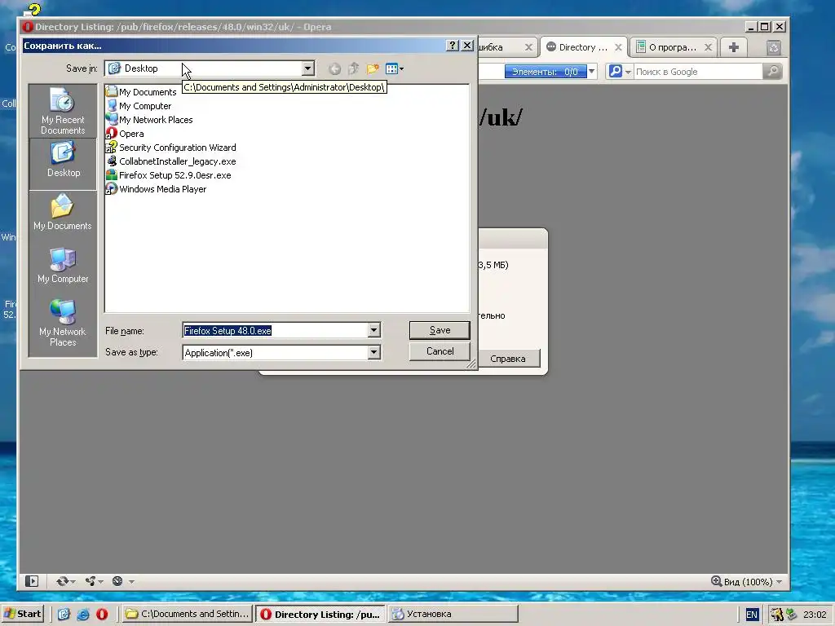835x626 pixels.
Task: Switch to the О програ... tab
Action: tap(672, 47)
